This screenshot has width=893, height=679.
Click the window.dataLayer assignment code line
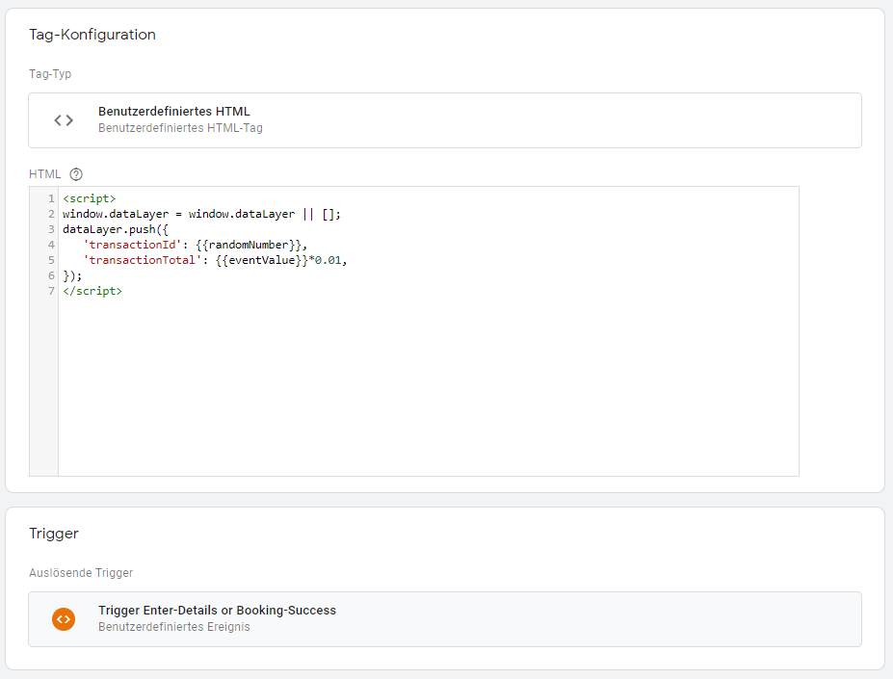[201, 214]
